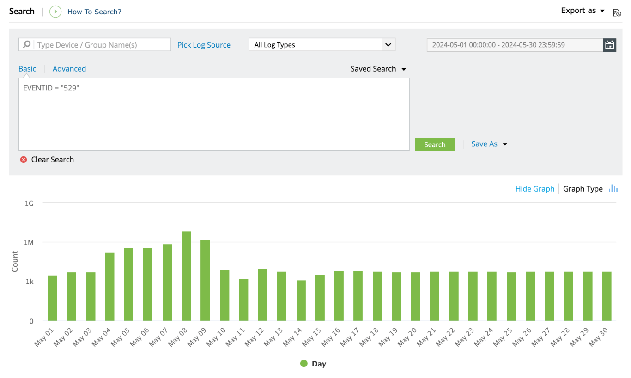Click the red Clear Search X icon
Image resolution: width=631 pixels, height=378 pixels.
click(x=24, y=160)
